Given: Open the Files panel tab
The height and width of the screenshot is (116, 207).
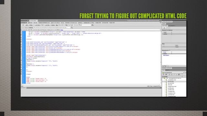Looking at the screenshot, I should [163, 70].
